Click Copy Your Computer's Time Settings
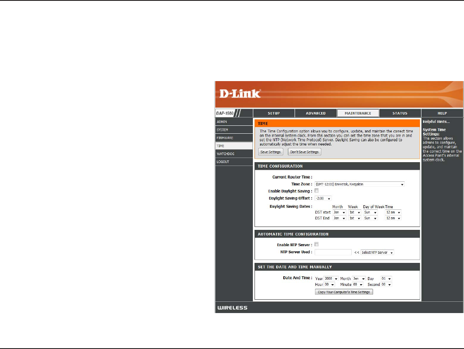 pyautogui.click(x=344, y=292)
